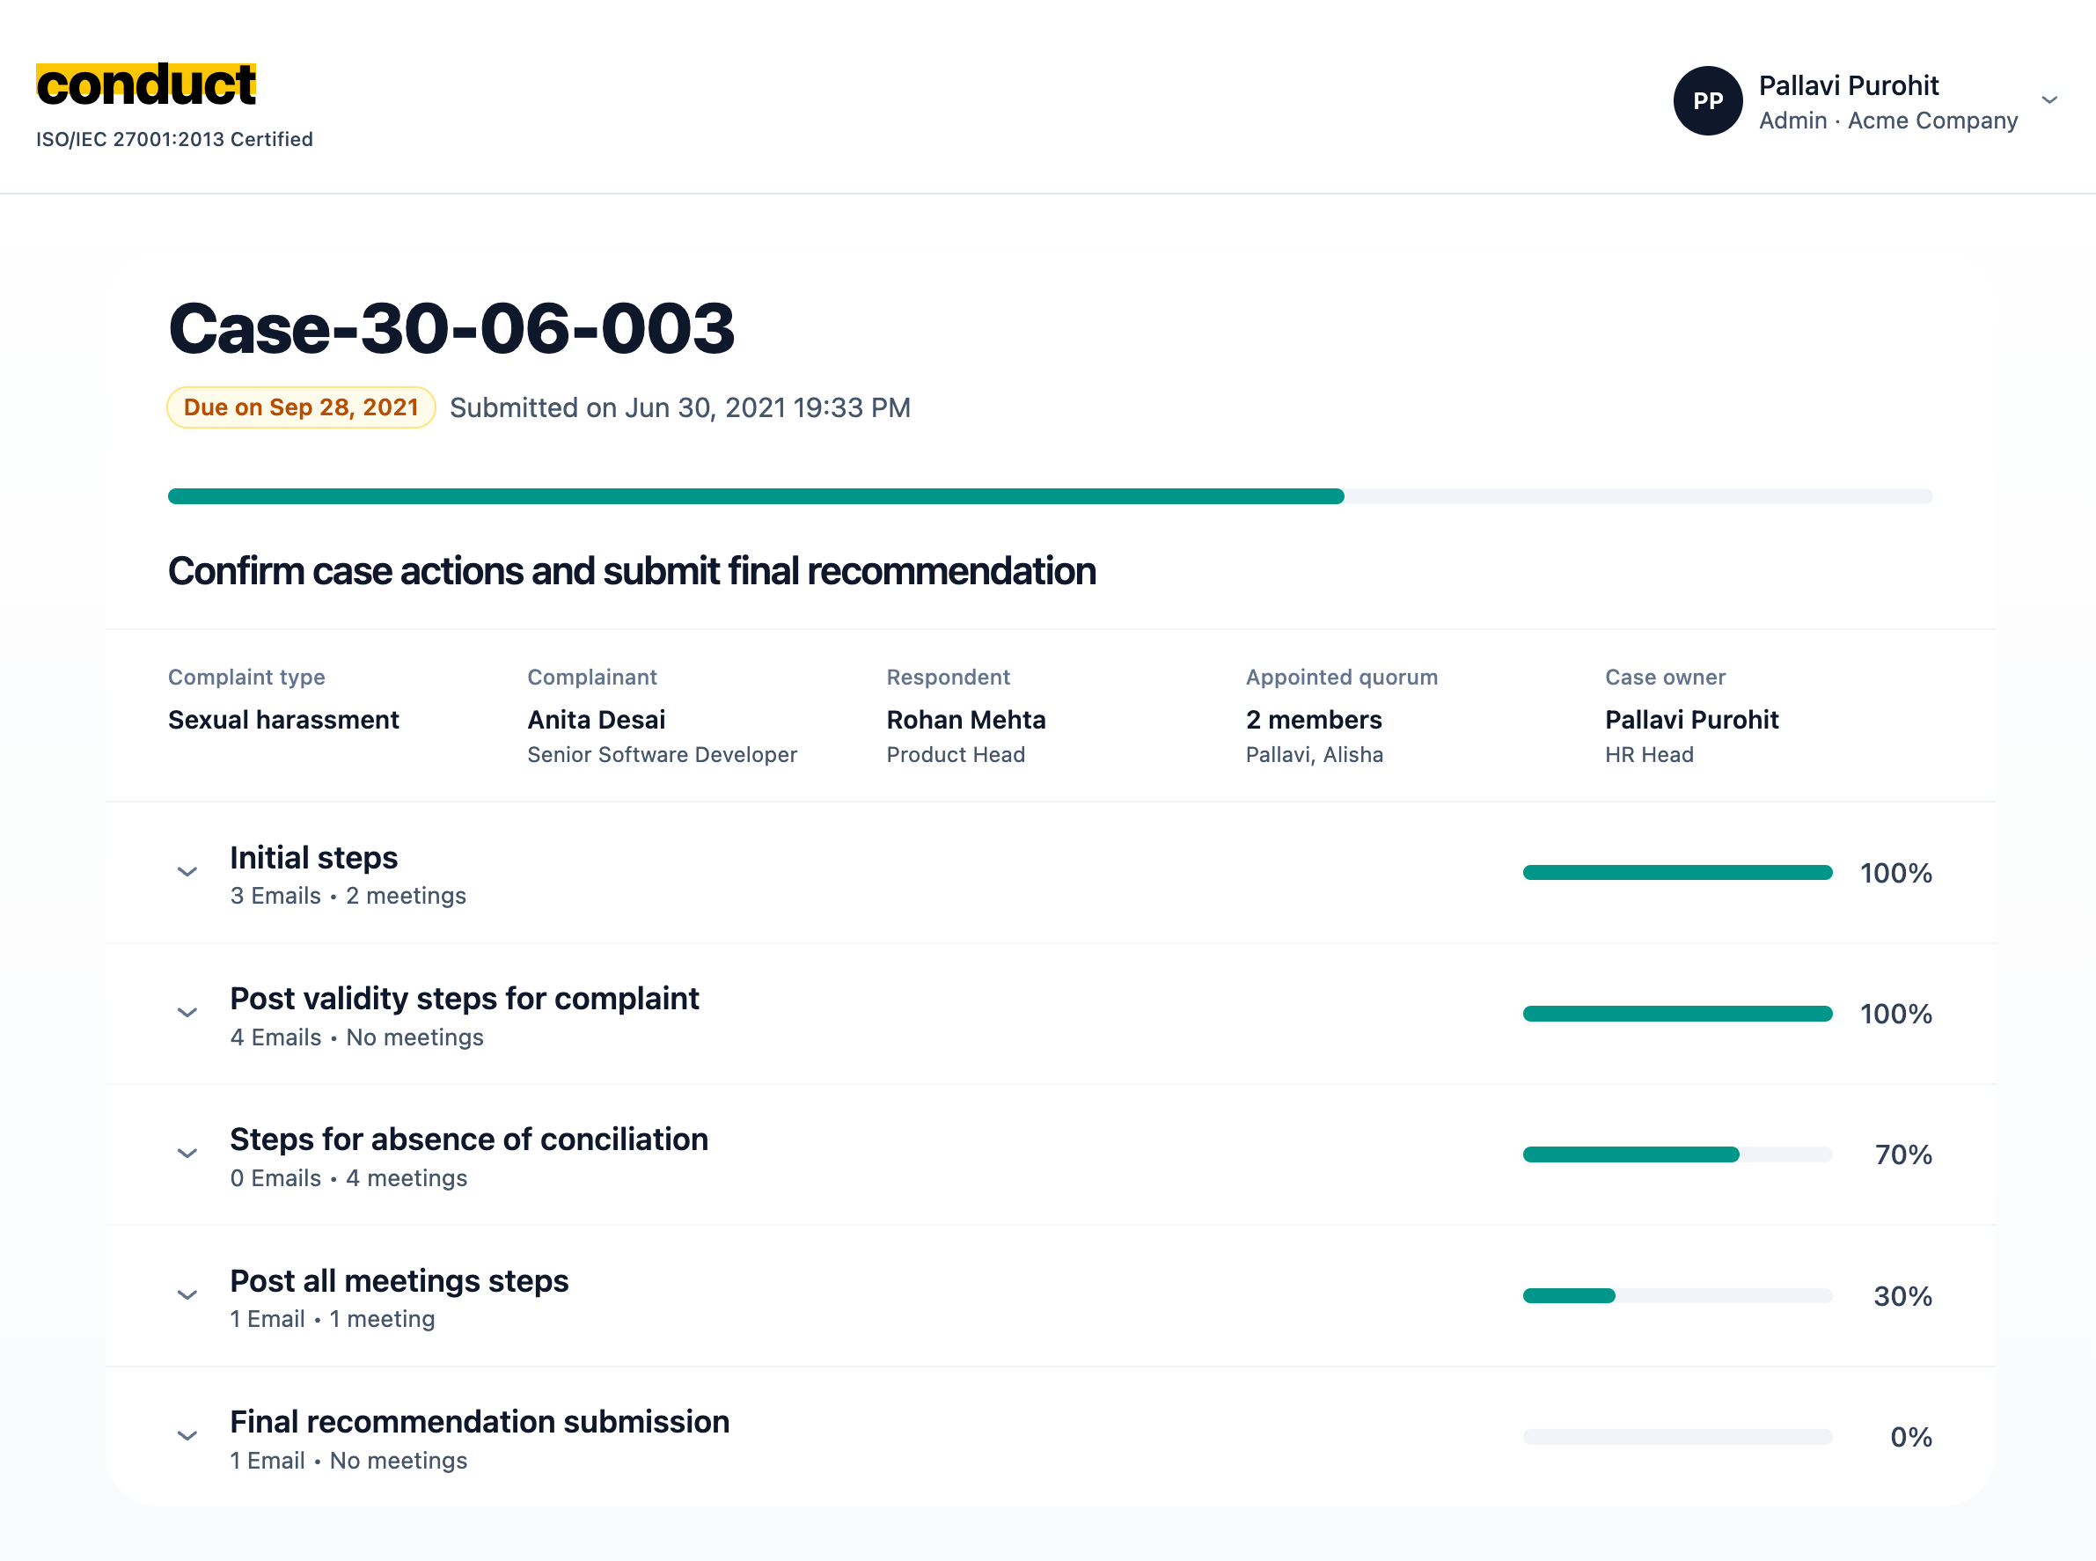The width and height of the screenshot is (2096, 1561).
Task: Open the account dropdown beside Pallavi Purohit
Action: (x=2048, y=99)
